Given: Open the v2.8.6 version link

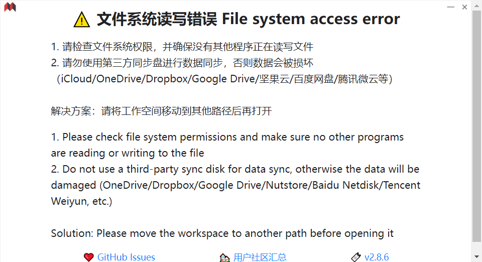Looking at the screenshot, I should pos(377,257).
